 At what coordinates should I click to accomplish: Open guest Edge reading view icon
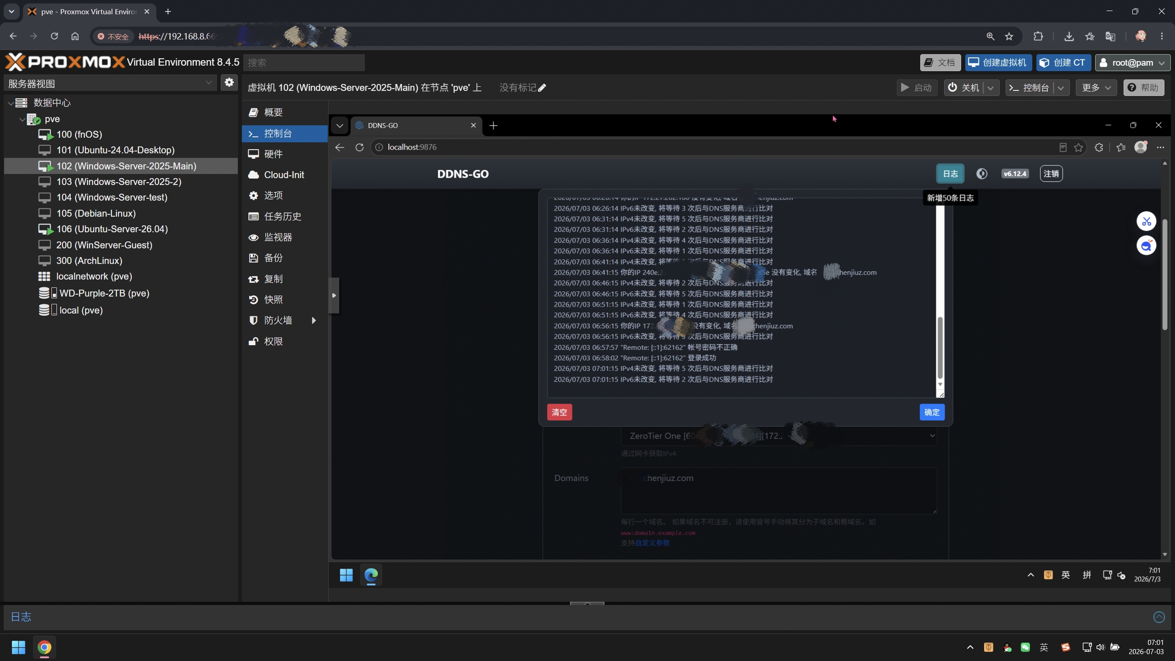point(1063,147)
